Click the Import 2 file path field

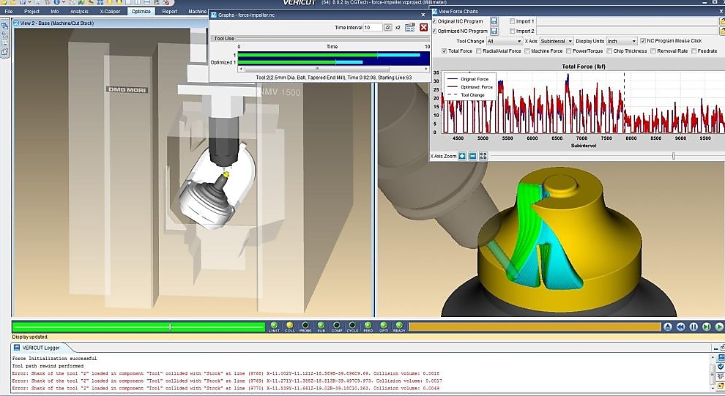[627, 31]
